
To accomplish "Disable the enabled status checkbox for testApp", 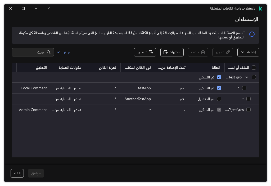I will [219, 88].
